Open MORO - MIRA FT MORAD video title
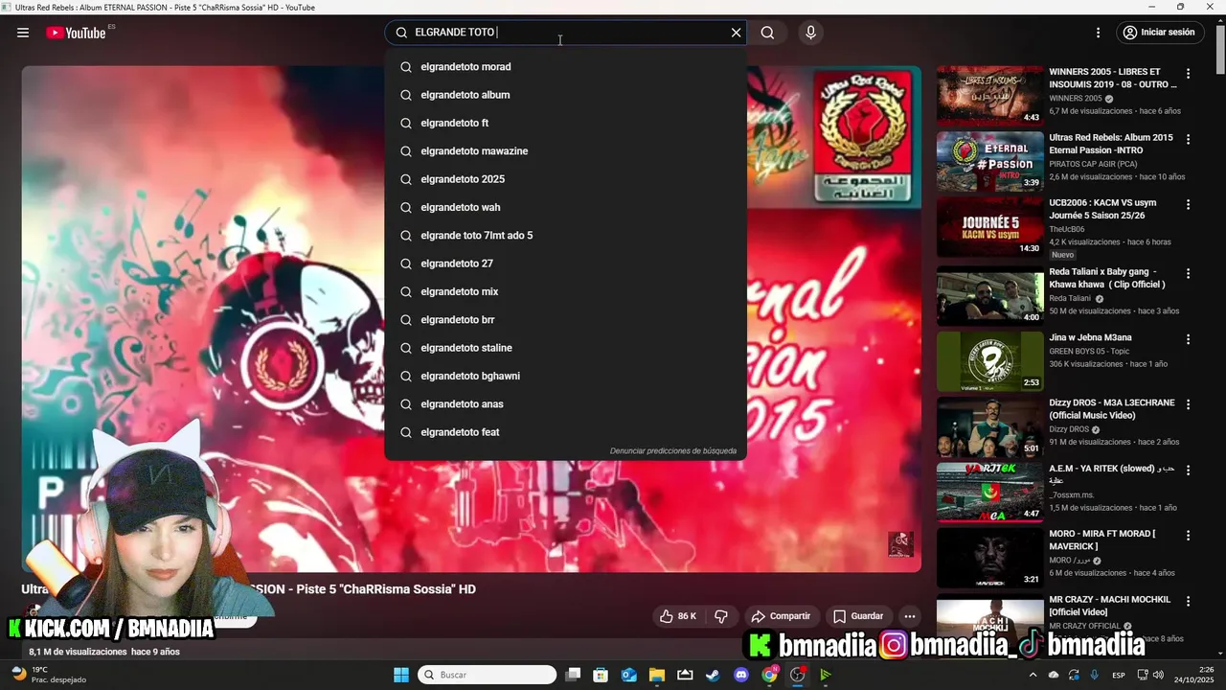The height and width of the screenshot is (690, 1226). [1102, 540]
